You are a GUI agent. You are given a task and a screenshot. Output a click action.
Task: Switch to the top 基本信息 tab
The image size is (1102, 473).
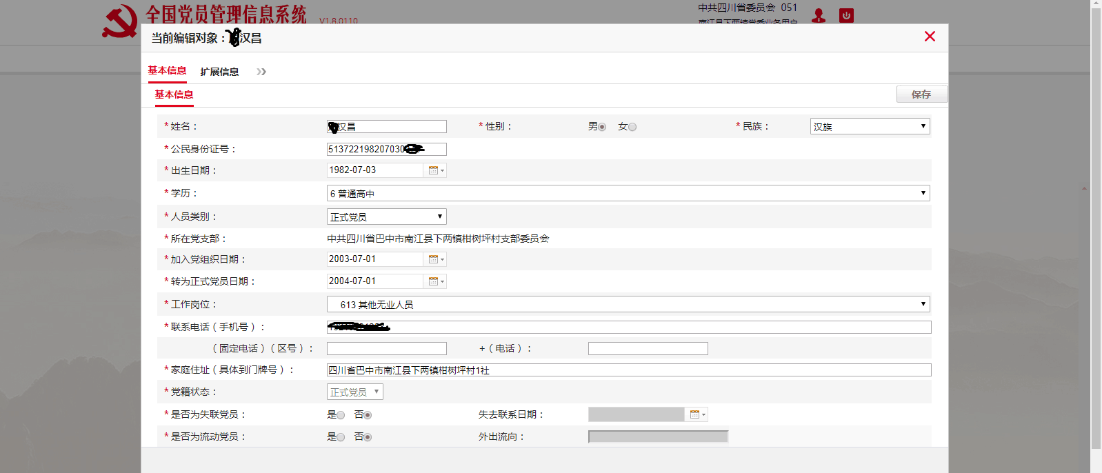click(x=167, y=70)
